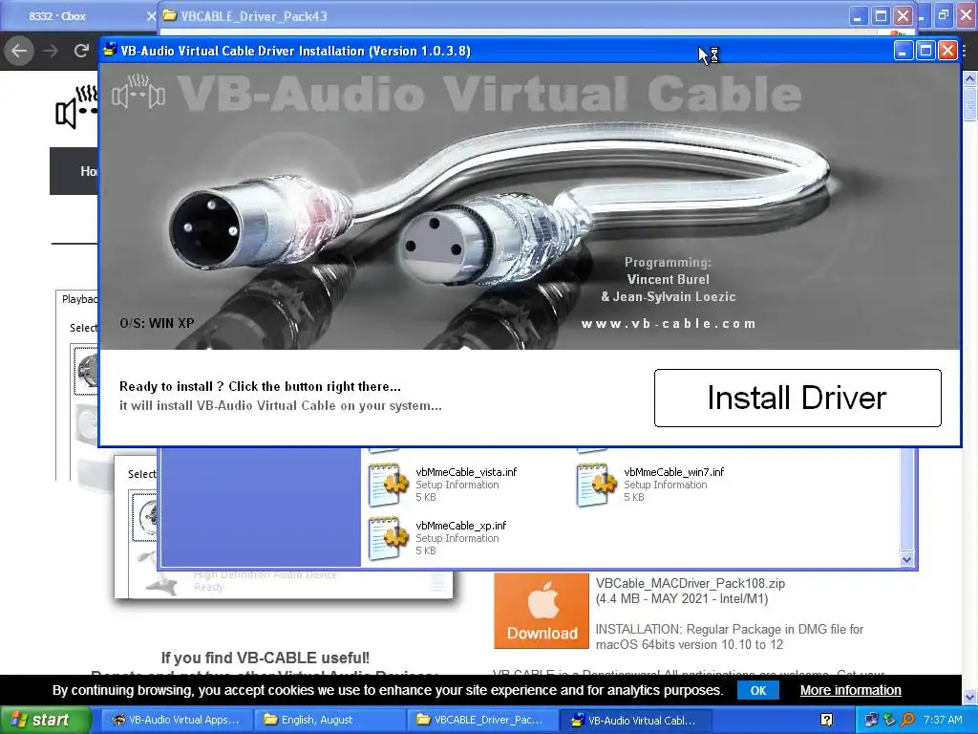The image size is (978, 734).
Task: Click the network computers tray icon
Action: [x=871, y=720]
